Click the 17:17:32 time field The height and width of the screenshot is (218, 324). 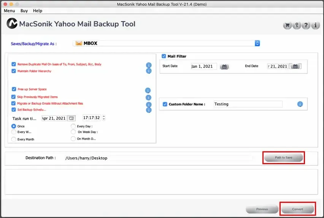91,118
